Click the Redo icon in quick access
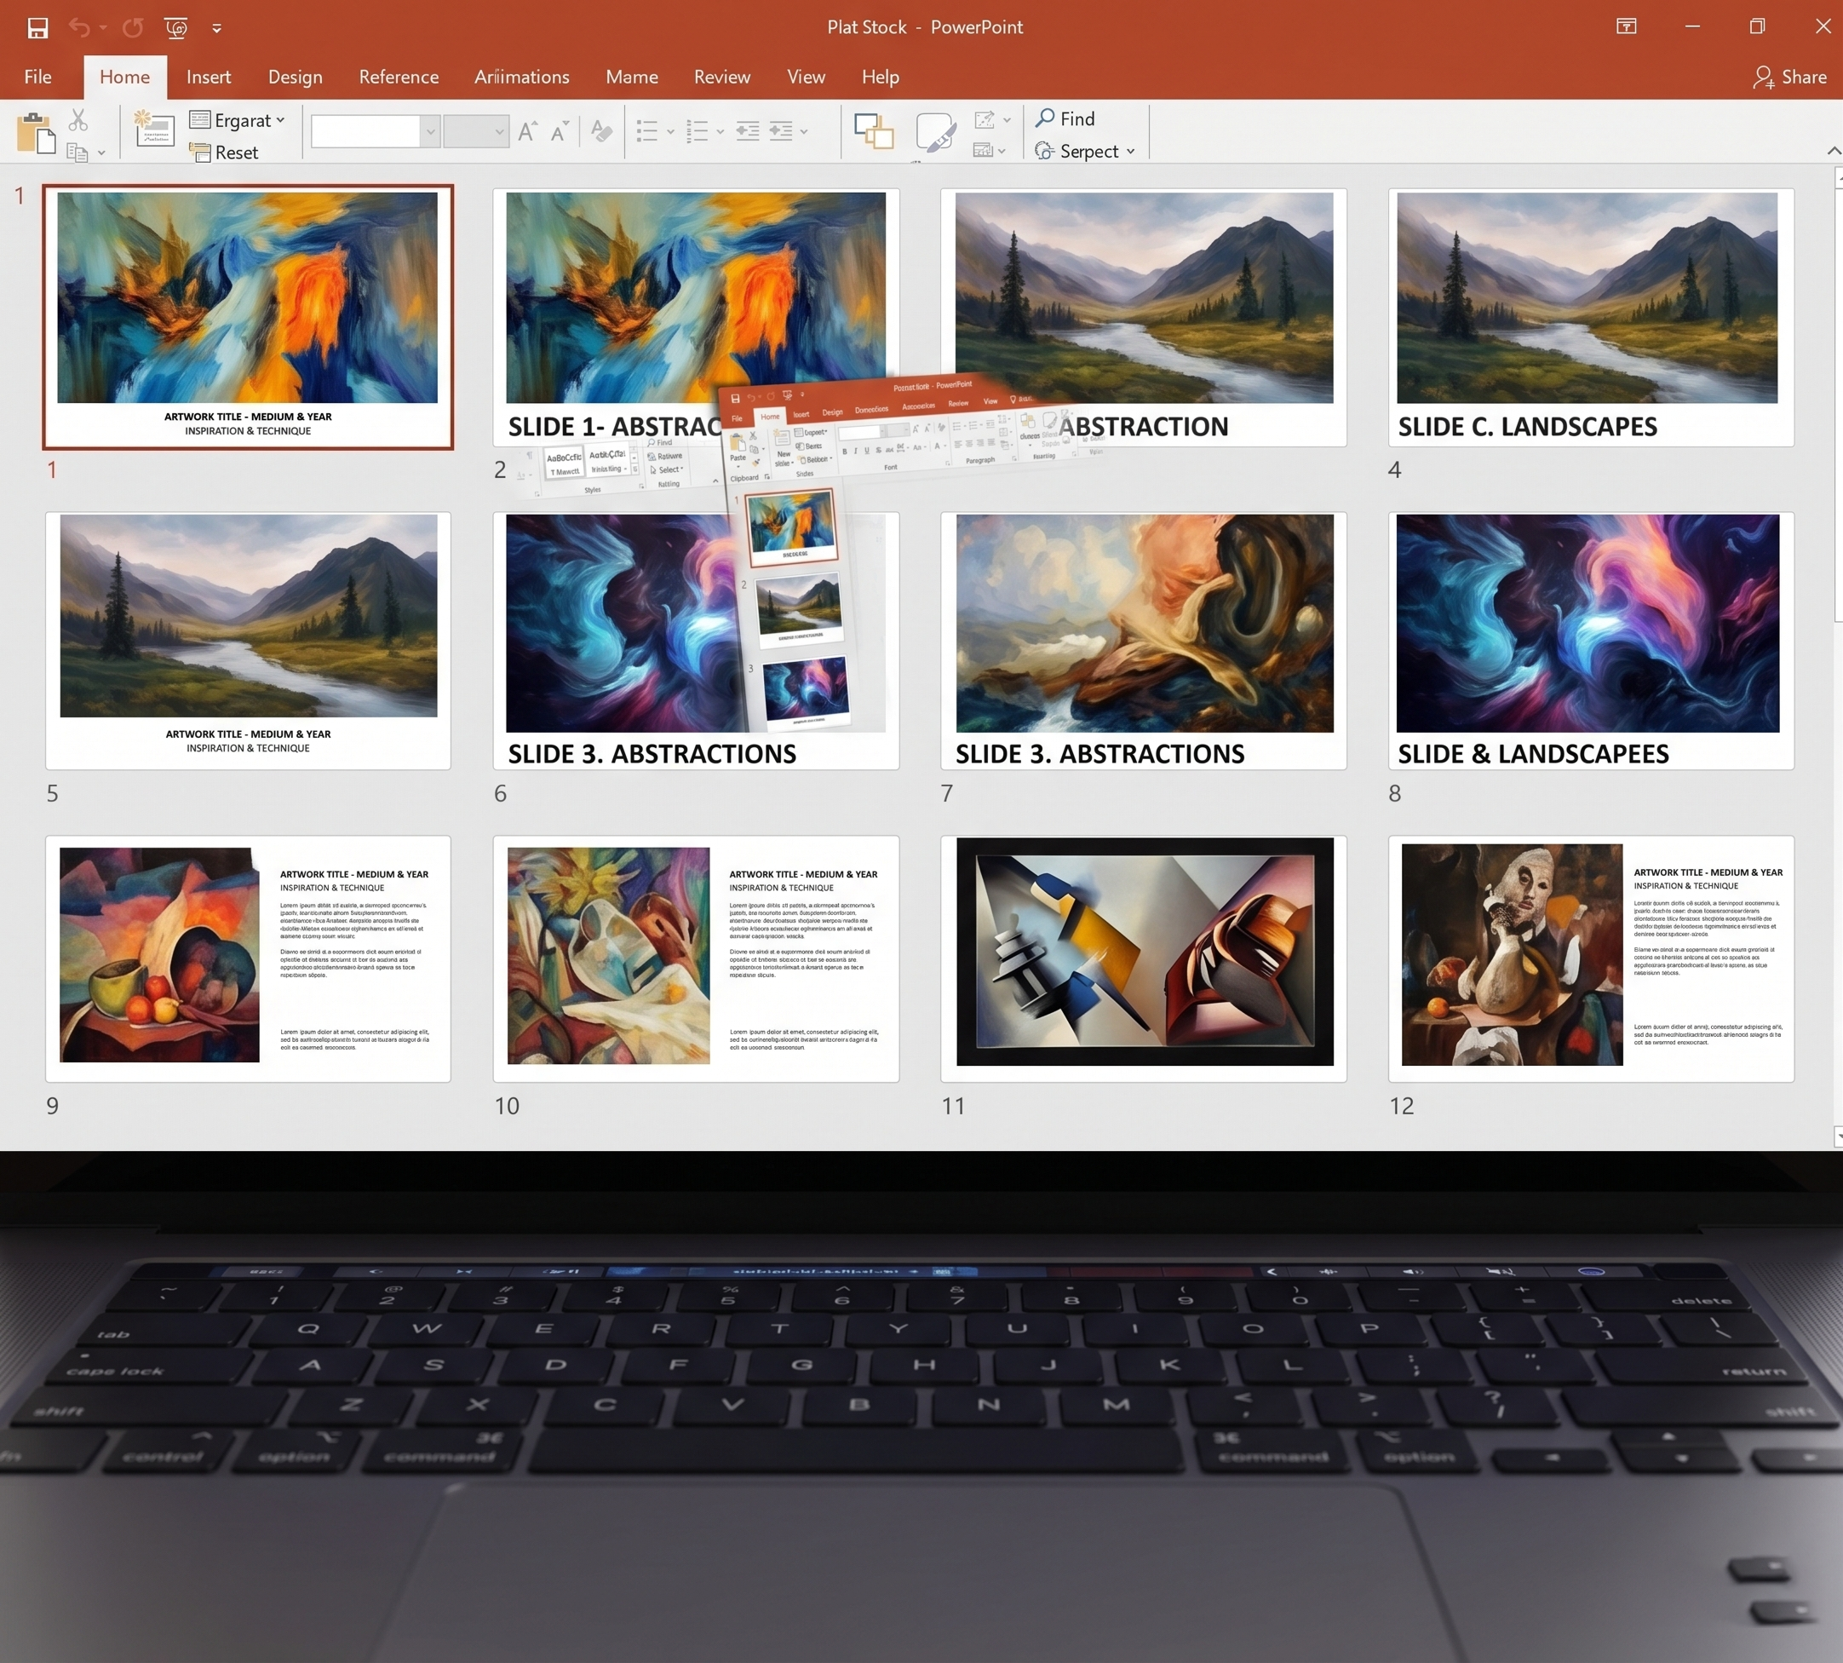The image size is (1843, 1663). (x=134, y=27)
